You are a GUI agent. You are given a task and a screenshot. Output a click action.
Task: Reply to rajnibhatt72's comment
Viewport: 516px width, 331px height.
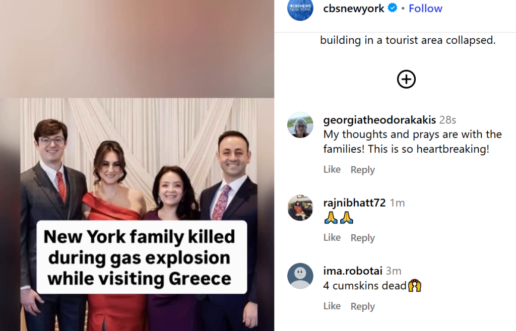(362, 238)
